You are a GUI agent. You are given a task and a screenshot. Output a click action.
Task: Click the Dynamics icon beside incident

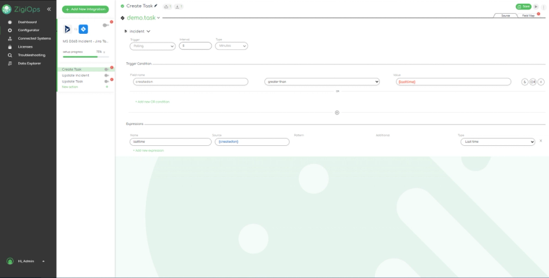[x=126, y=31]
